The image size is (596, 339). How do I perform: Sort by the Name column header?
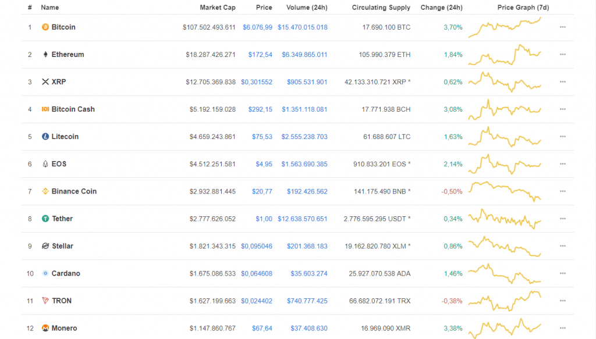(50, 7)
